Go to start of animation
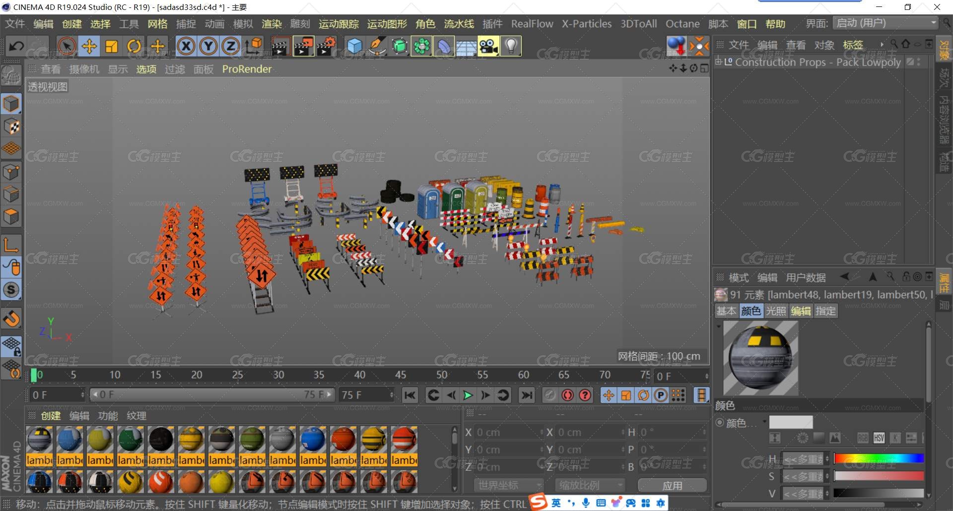This screenshot has width=953, height=511. point(410,395)
